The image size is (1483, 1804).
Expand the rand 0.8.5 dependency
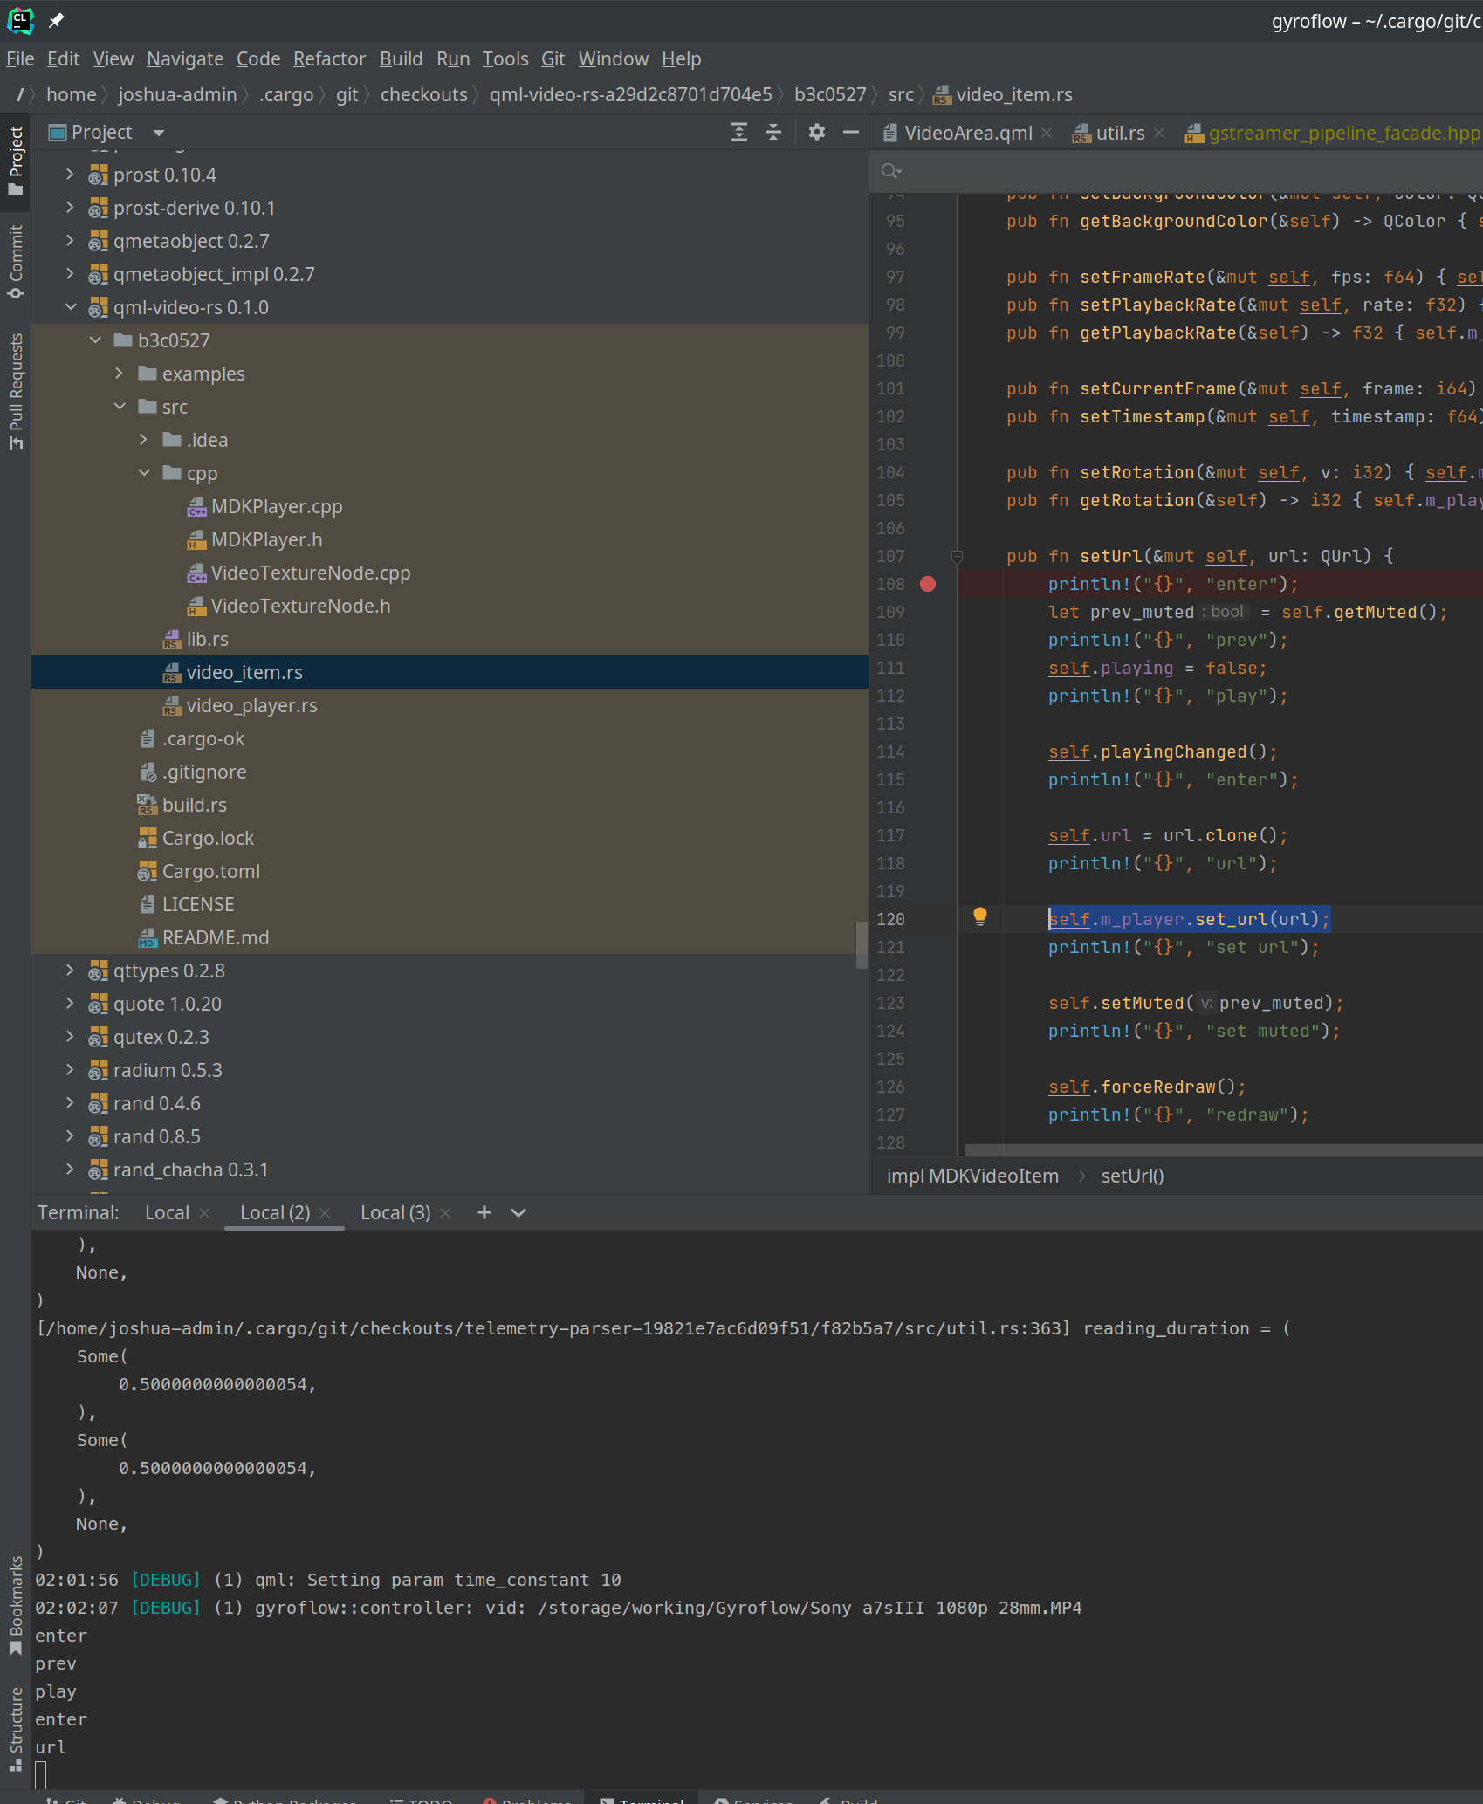pos(69,1135)
